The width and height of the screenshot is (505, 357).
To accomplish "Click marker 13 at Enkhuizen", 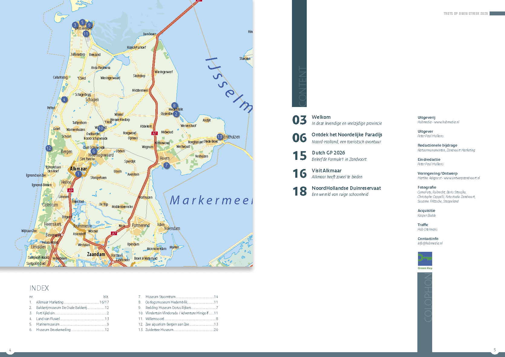I will pyautogui.click(x=220, y=137).
